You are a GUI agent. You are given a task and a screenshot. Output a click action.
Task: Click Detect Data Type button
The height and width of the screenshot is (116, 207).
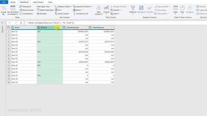point(45,10)
